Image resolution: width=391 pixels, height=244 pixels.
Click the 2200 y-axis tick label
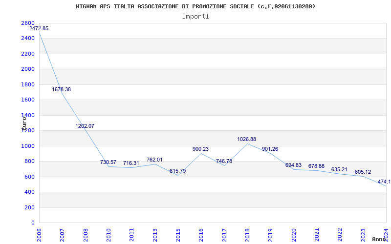(28, 54)
